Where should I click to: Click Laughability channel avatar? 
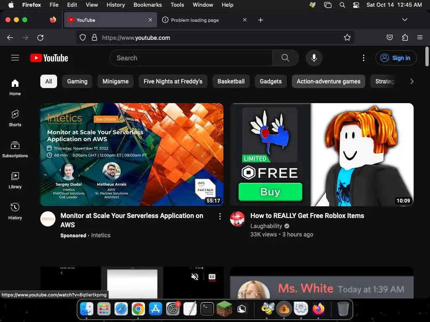click(x=238, y=219)
